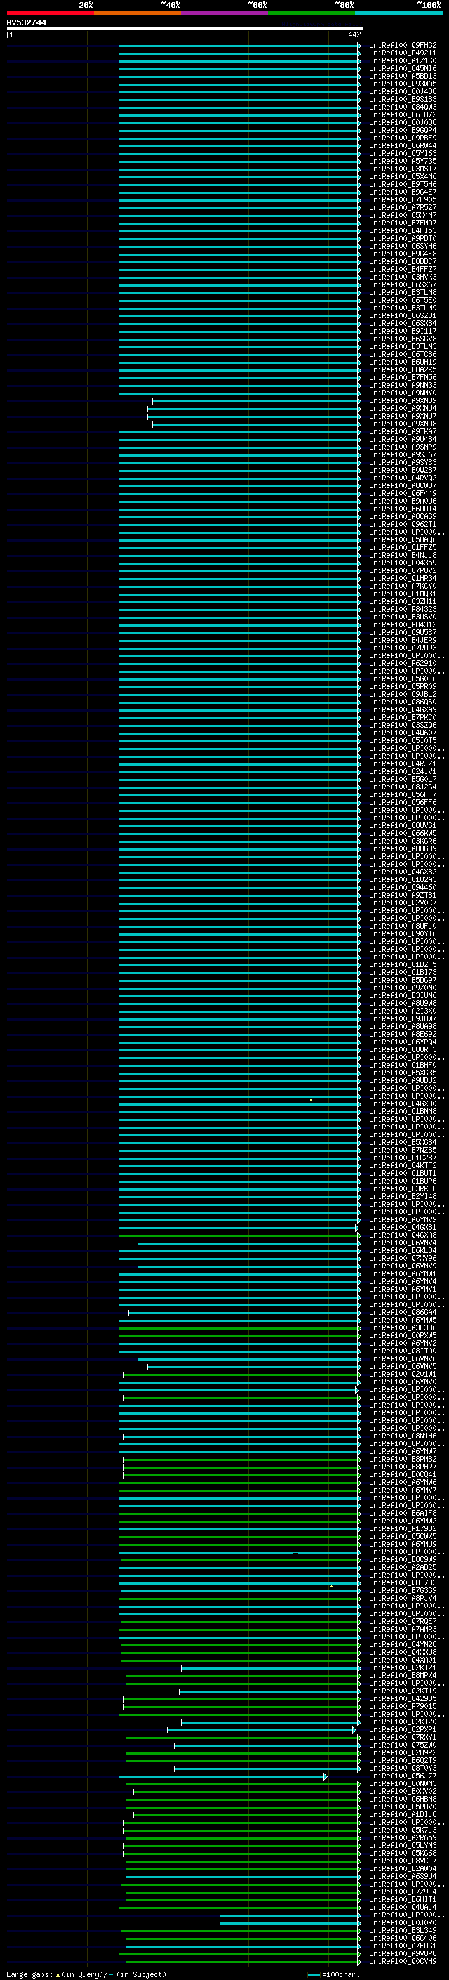
Task: Open hit UniRef100_Q2KT20
Action: (x=402, y=1722)
